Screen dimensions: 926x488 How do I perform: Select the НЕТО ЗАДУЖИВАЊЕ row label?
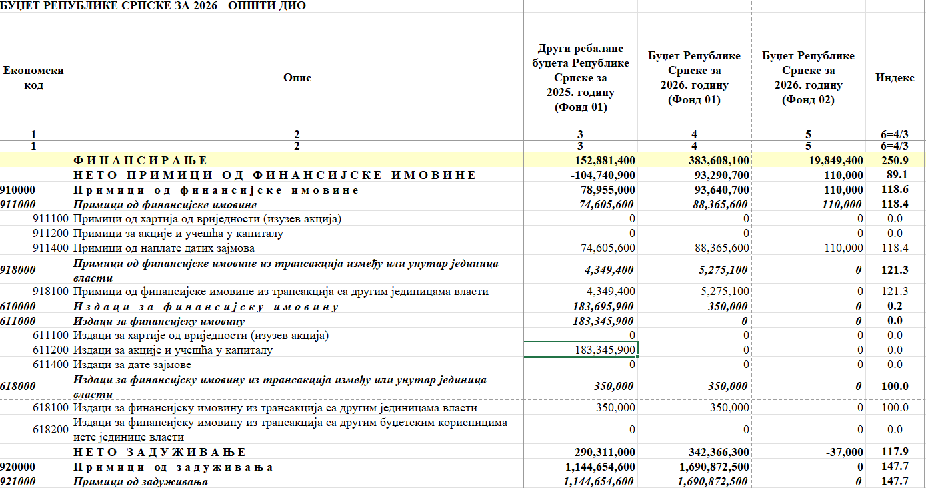coord(159,453)
